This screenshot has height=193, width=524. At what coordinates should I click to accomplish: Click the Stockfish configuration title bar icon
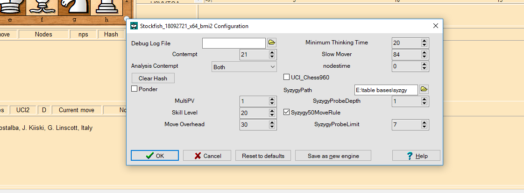click(134, 26)
